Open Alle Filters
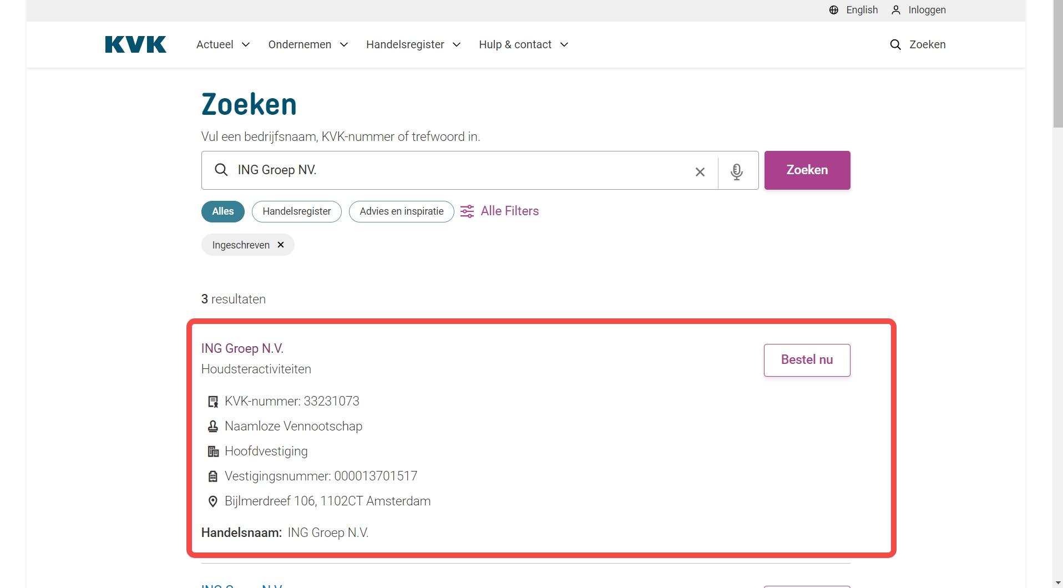This screenshot has width=1063, height=588. coord(509,211)
